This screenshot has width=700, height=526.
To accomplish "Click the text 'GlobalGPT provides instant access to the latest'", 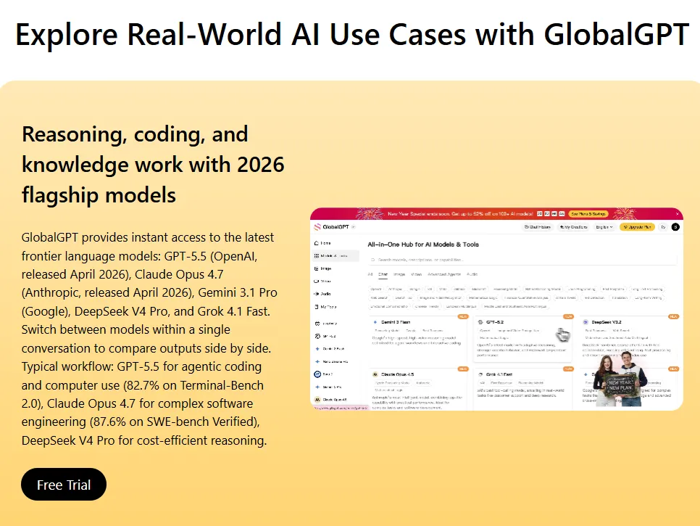I will [x=148, y=237].
